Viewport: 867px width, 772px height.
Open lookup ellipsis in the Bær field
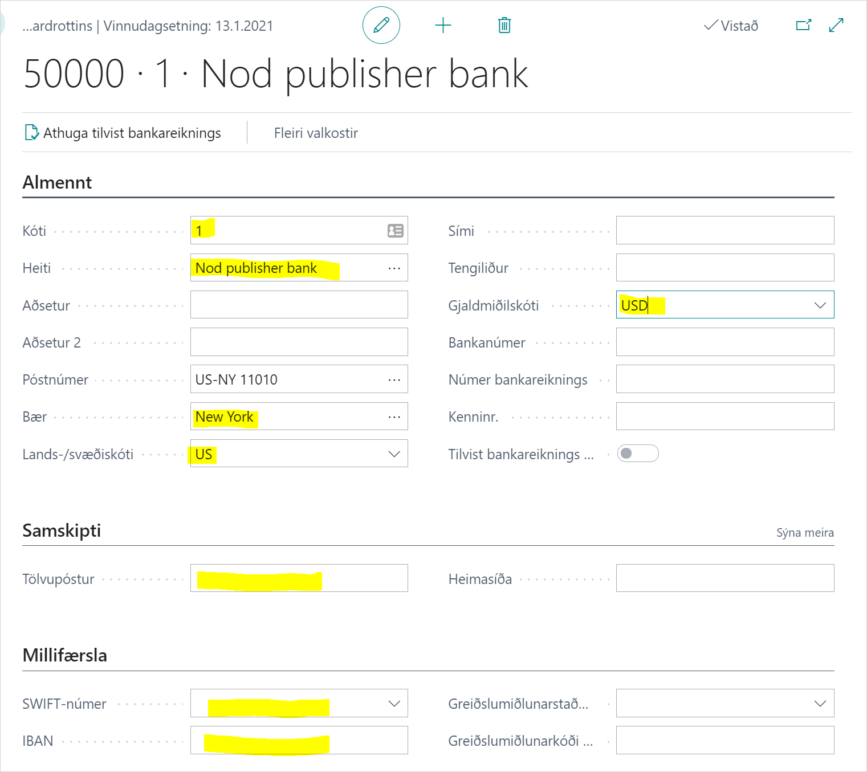coord(394,417)
